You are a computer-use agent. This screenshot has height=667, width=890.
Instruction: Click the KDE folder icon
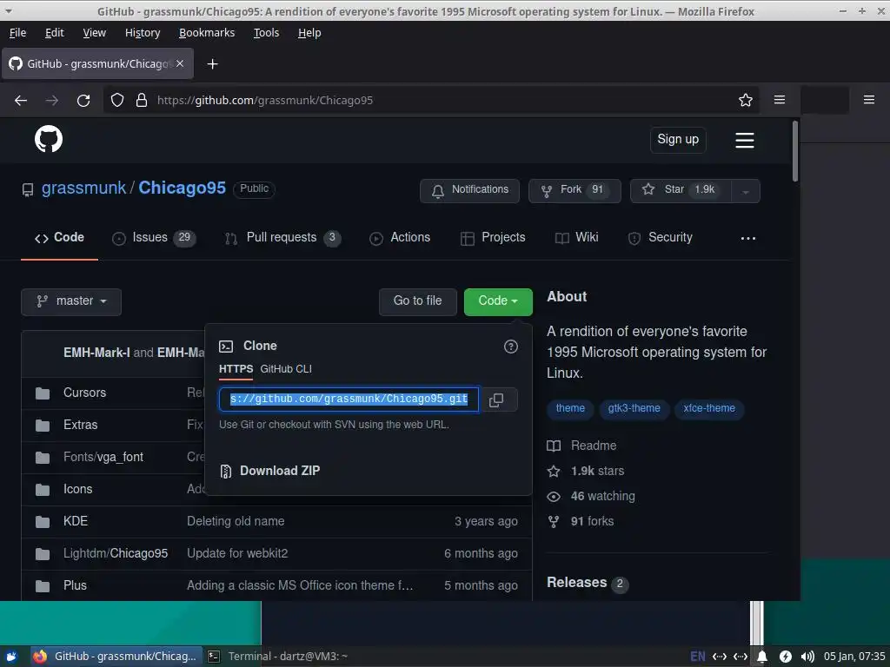coord(43,522)
